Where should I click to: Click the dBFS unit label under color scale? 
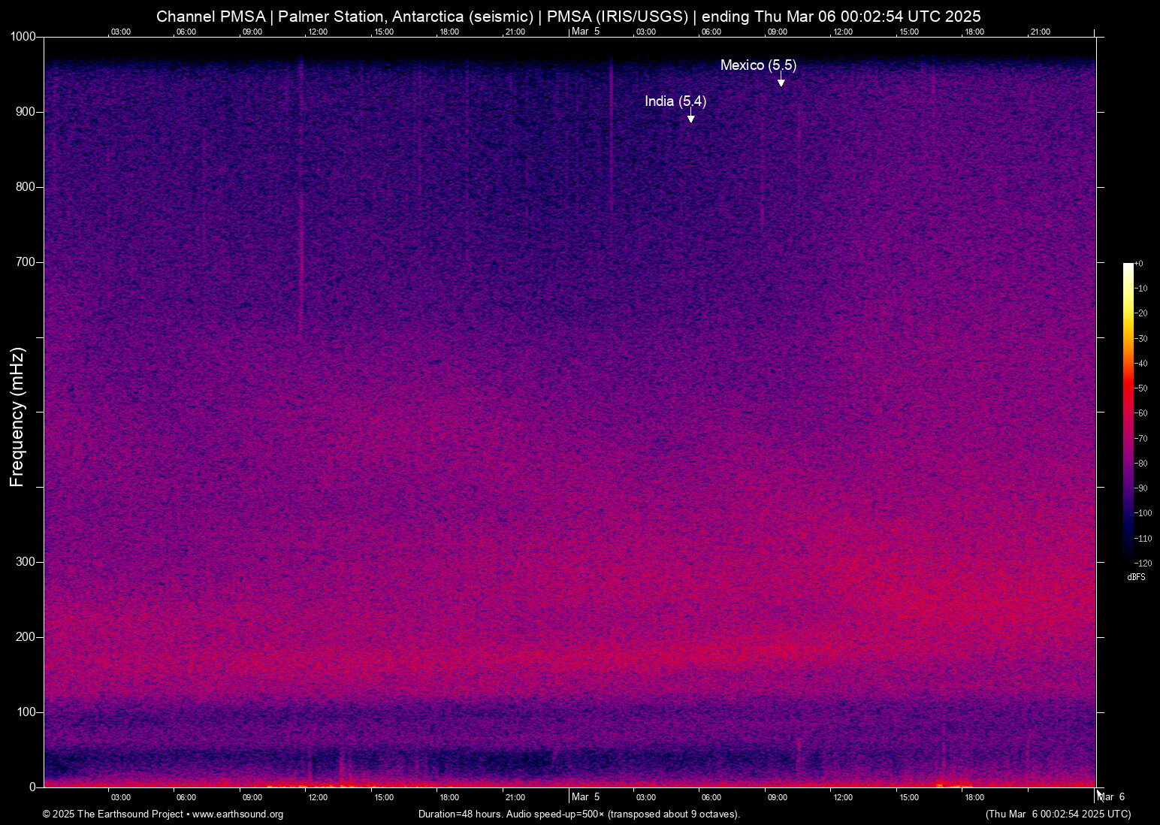click(x=1136, y=577)
